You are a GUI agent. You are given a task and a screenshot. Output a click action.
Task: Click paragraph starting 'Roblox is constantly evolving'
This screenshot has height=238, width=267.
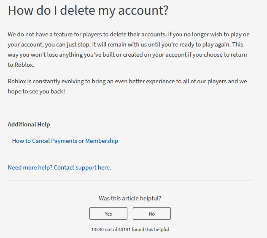click(x=127, y=86)
